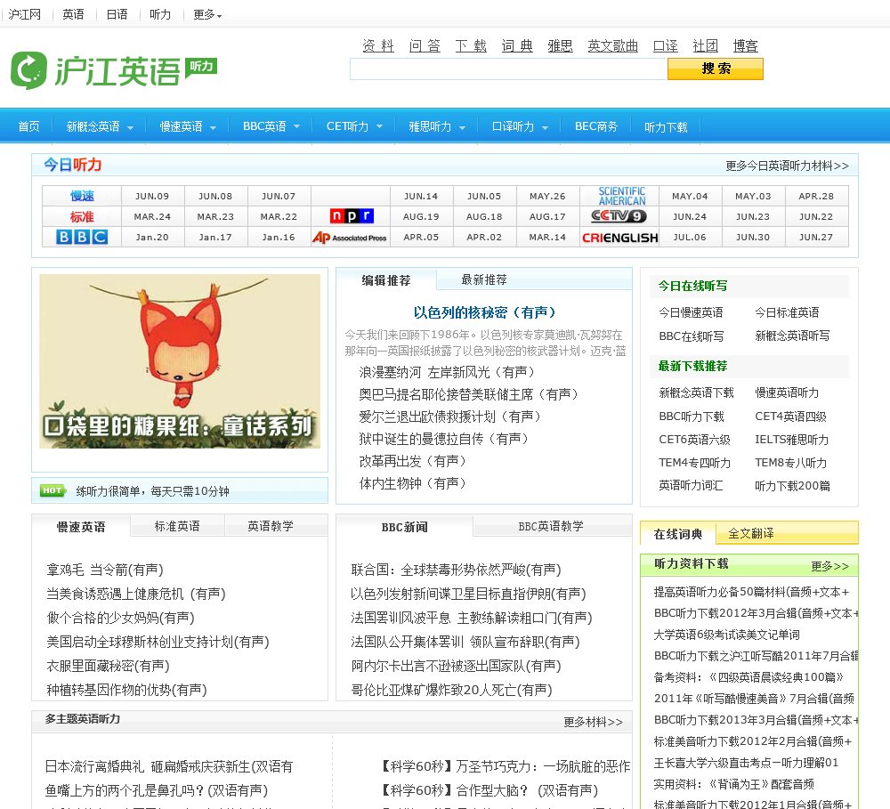
Task: Open the AP APR.05 entry
Action: pos(421,238)
